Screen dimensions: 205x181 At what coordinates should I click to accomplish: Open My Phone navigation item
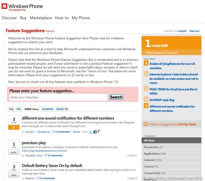81,18
